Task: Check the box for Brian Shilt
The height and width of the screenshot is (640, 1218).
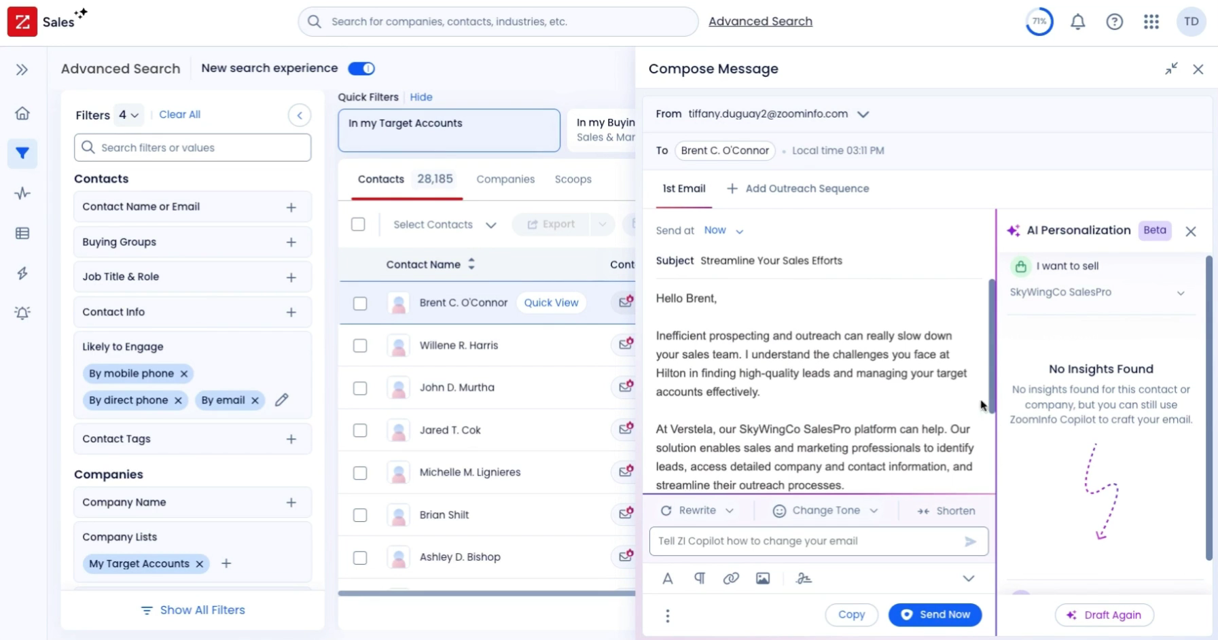Action: 360,515
